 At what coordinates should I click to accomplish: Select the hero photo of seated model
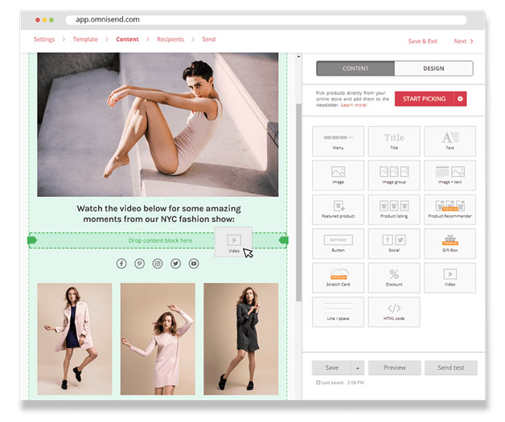click(158, 125)
